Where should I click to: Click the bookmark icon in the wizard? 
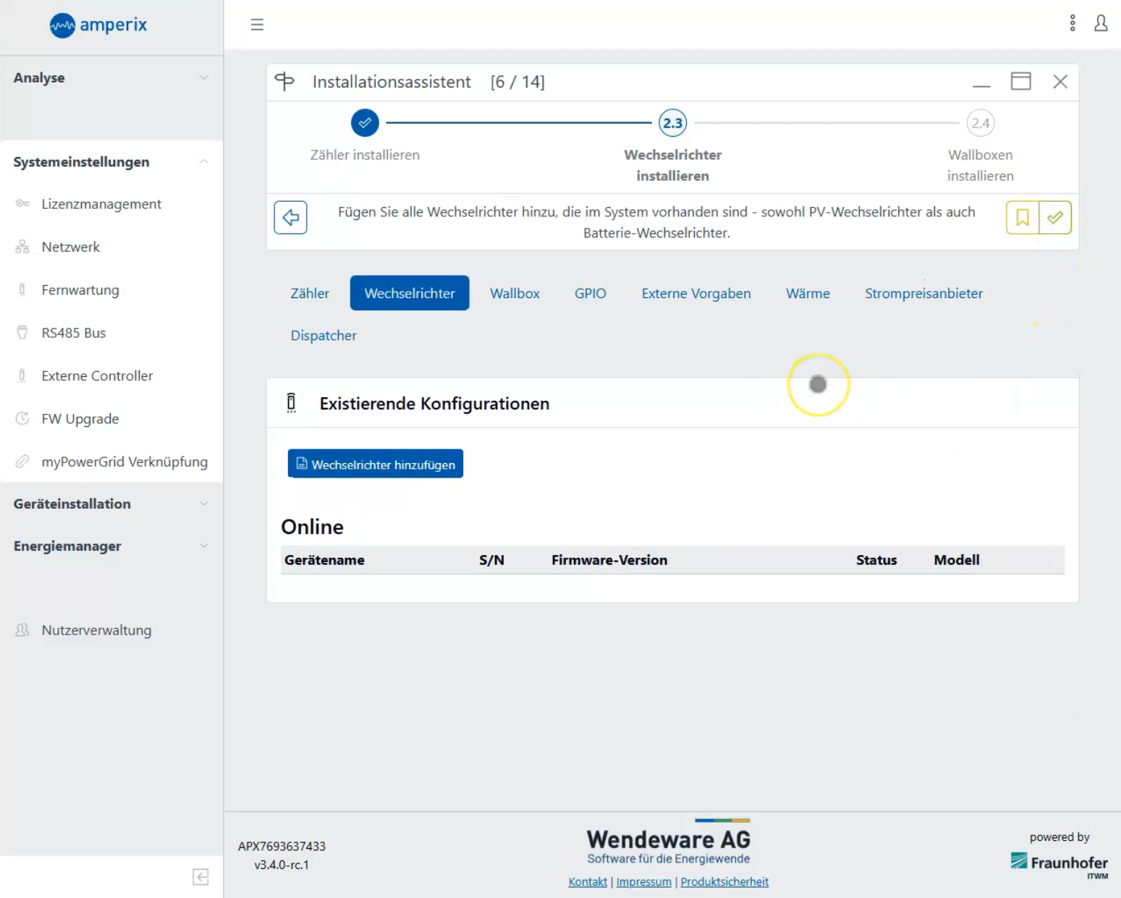1023,218
